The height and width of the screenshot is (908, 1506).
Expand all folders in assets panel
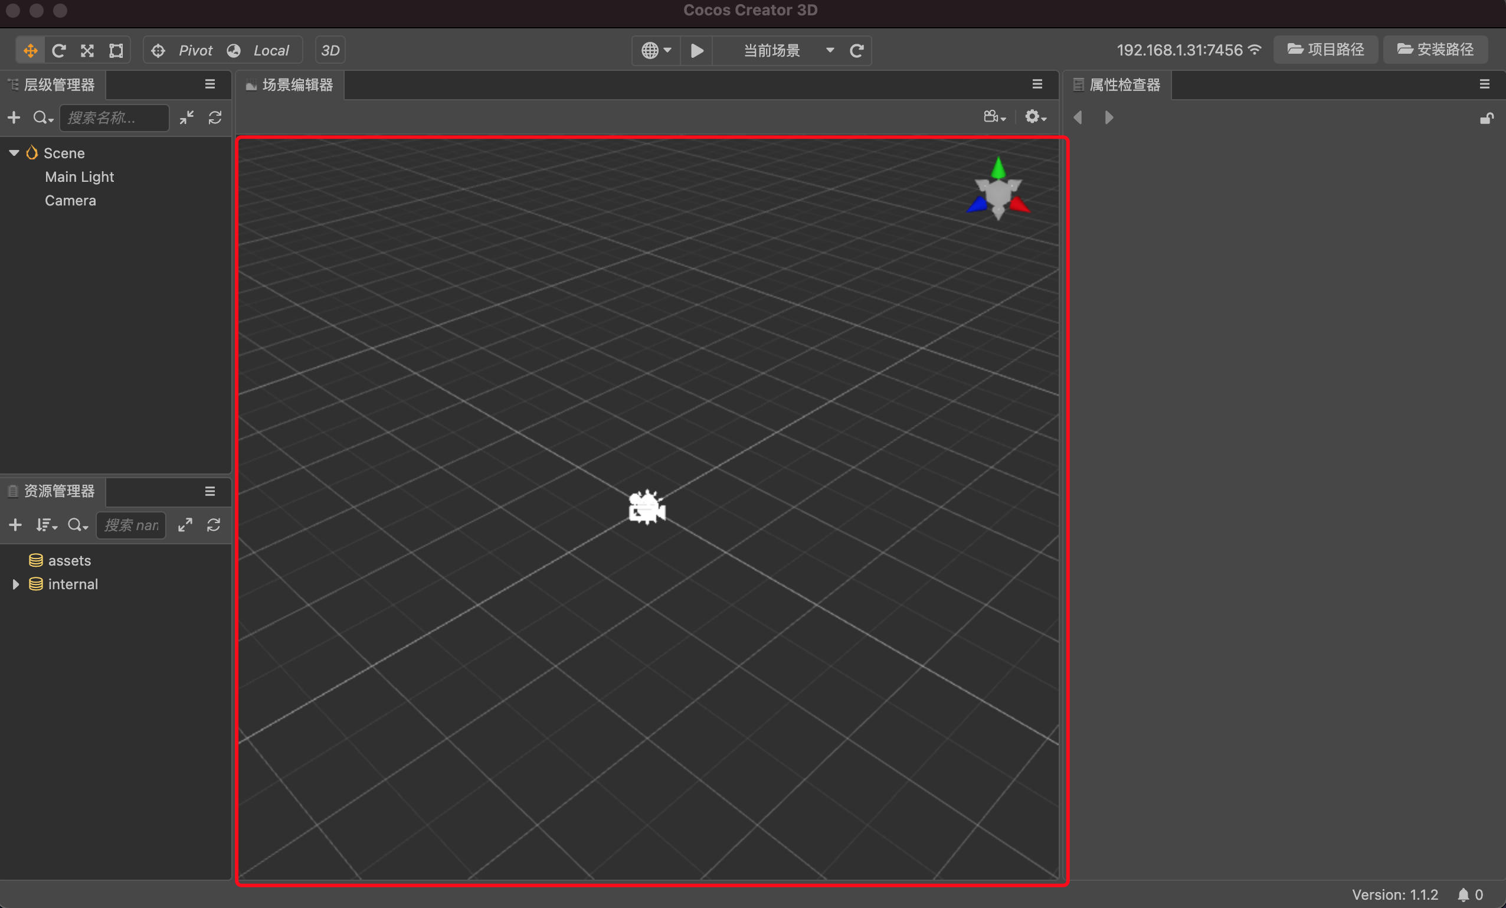coord(185,525)
